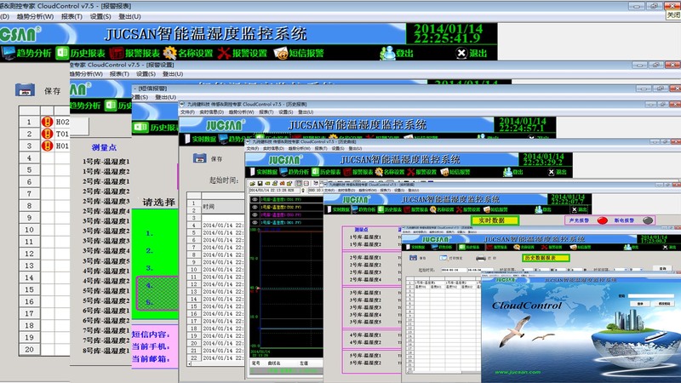The height and width of the screenshot is (383, 681).
Task: Toggle visibility eye of third magenta curve row
Action: 255,214
